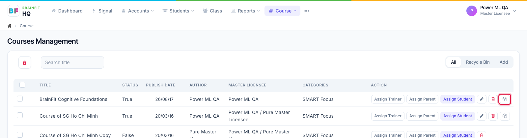Assign Parent for Course of SG Ho Chi Minh Copy
The width and height of the screenshot is (527, 138).
422,135
